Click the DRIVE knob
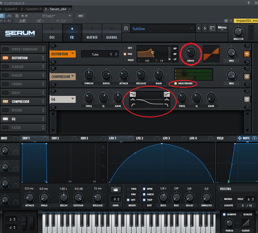Image resolution: width=258 pixels, height=233 pixels. point(190,52)
